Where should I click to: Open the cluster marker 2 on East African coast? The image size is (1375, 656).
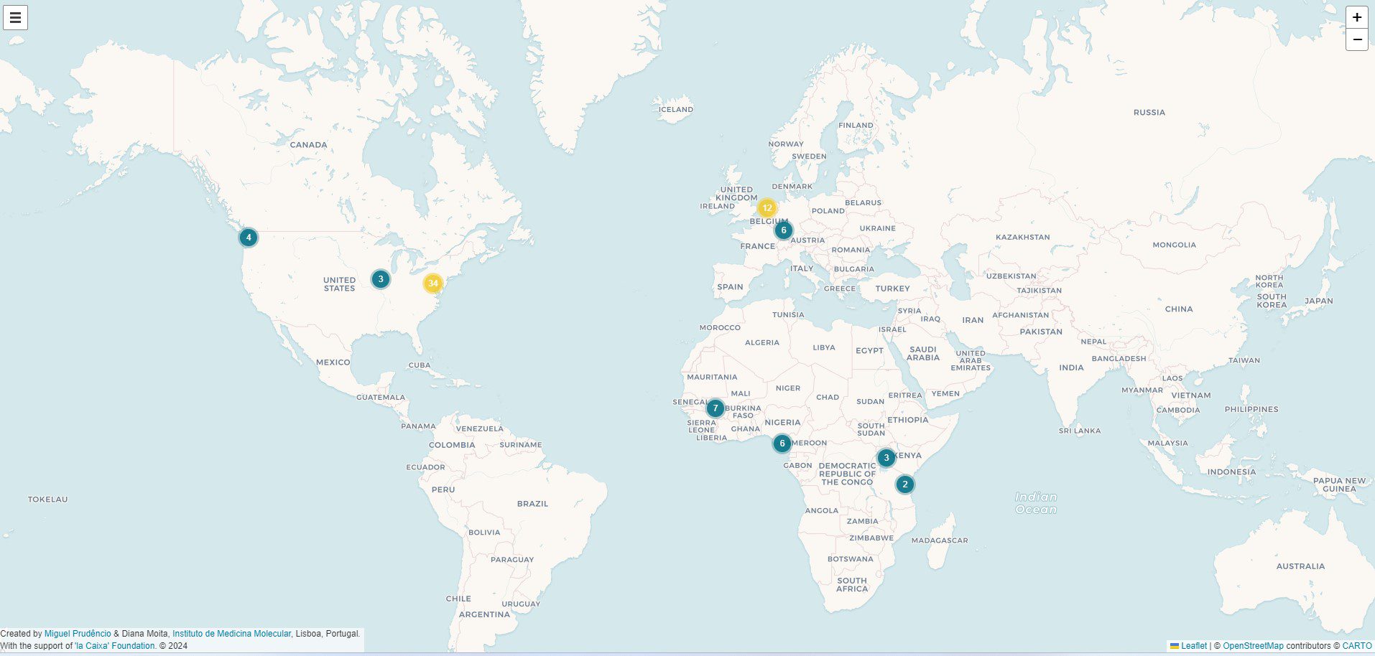[x=904, y=484]
